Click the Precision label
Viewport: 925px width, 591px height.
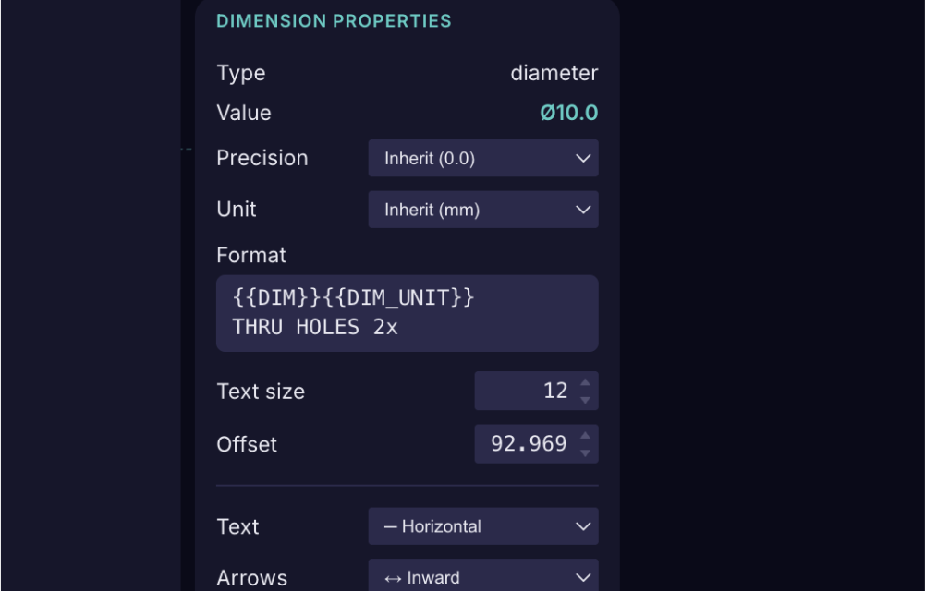click(262, 158)
